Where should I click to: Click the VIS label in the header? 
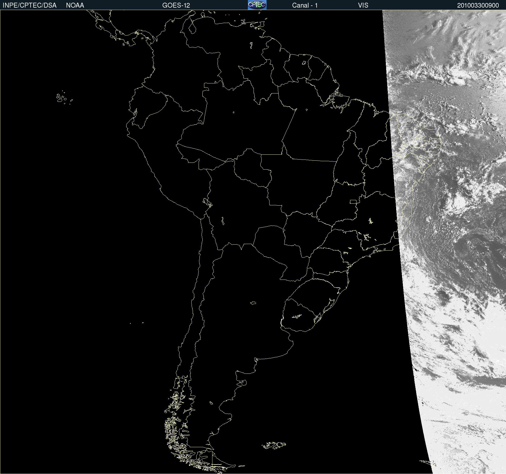(x=363, y=5)
